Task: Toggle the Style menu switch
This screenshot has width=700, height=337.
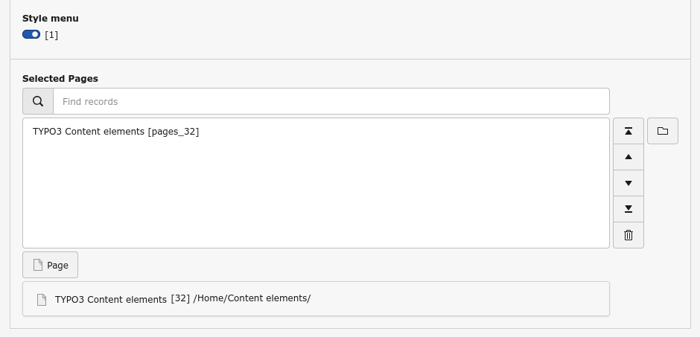Action: 31,34
